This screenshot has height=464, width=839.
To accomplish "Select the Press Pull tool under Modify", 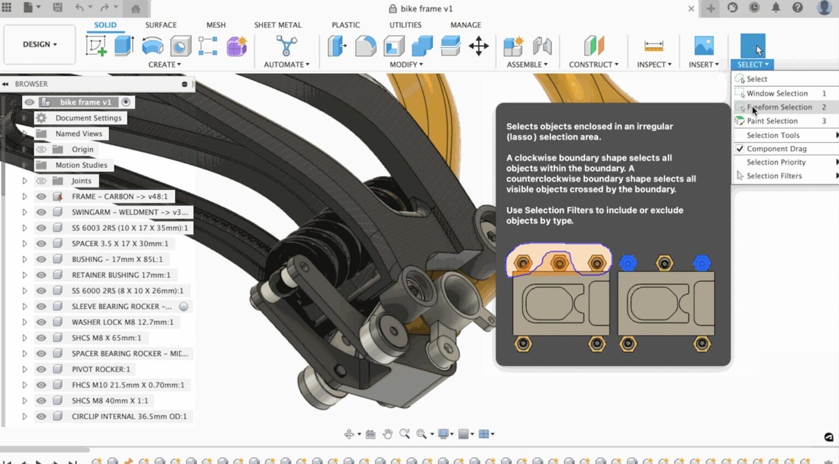I will point(336,46).
